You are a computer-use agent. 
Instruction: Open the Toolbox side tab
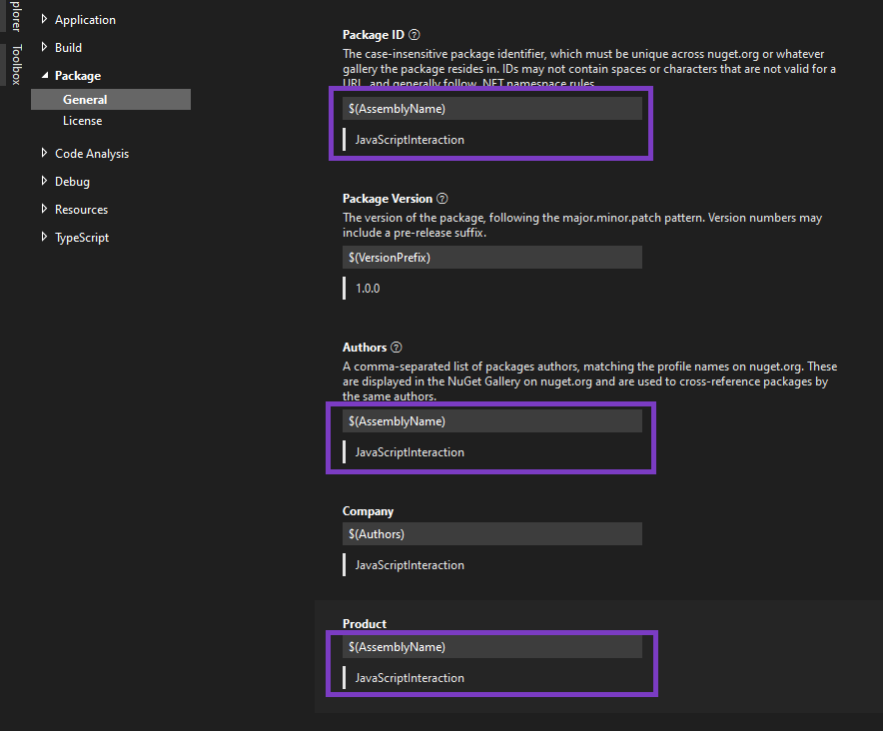[x=16, y=65]
